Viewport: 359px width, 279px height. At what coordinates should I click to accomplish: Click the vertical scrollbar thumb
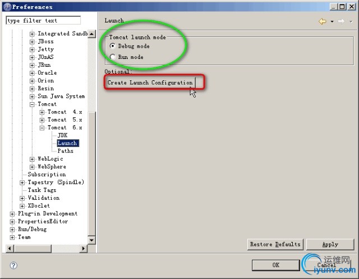91,173
